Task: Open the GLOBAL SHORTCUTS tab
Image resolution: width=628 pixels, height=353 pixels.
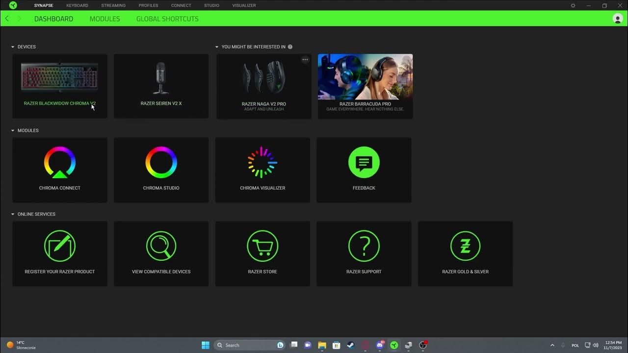Action: 167,19
